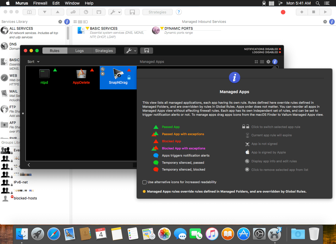Open Managed Apps gear settings icon
This screenshot has width=336, height=244.
tap(268, 62)
